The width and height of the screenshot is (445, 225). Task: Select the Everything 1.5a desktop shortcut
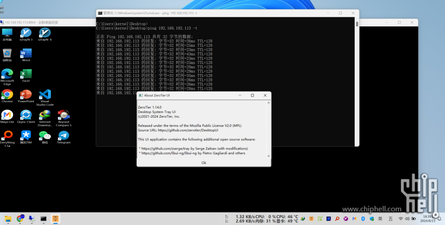7,139
